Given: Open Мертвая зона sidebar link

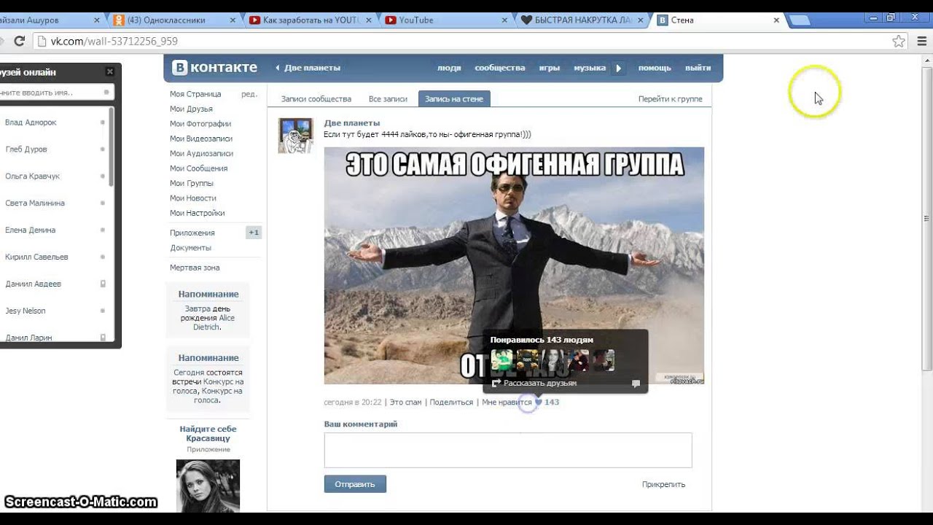Looking at the screenshot, I should (x=195, y=268).
